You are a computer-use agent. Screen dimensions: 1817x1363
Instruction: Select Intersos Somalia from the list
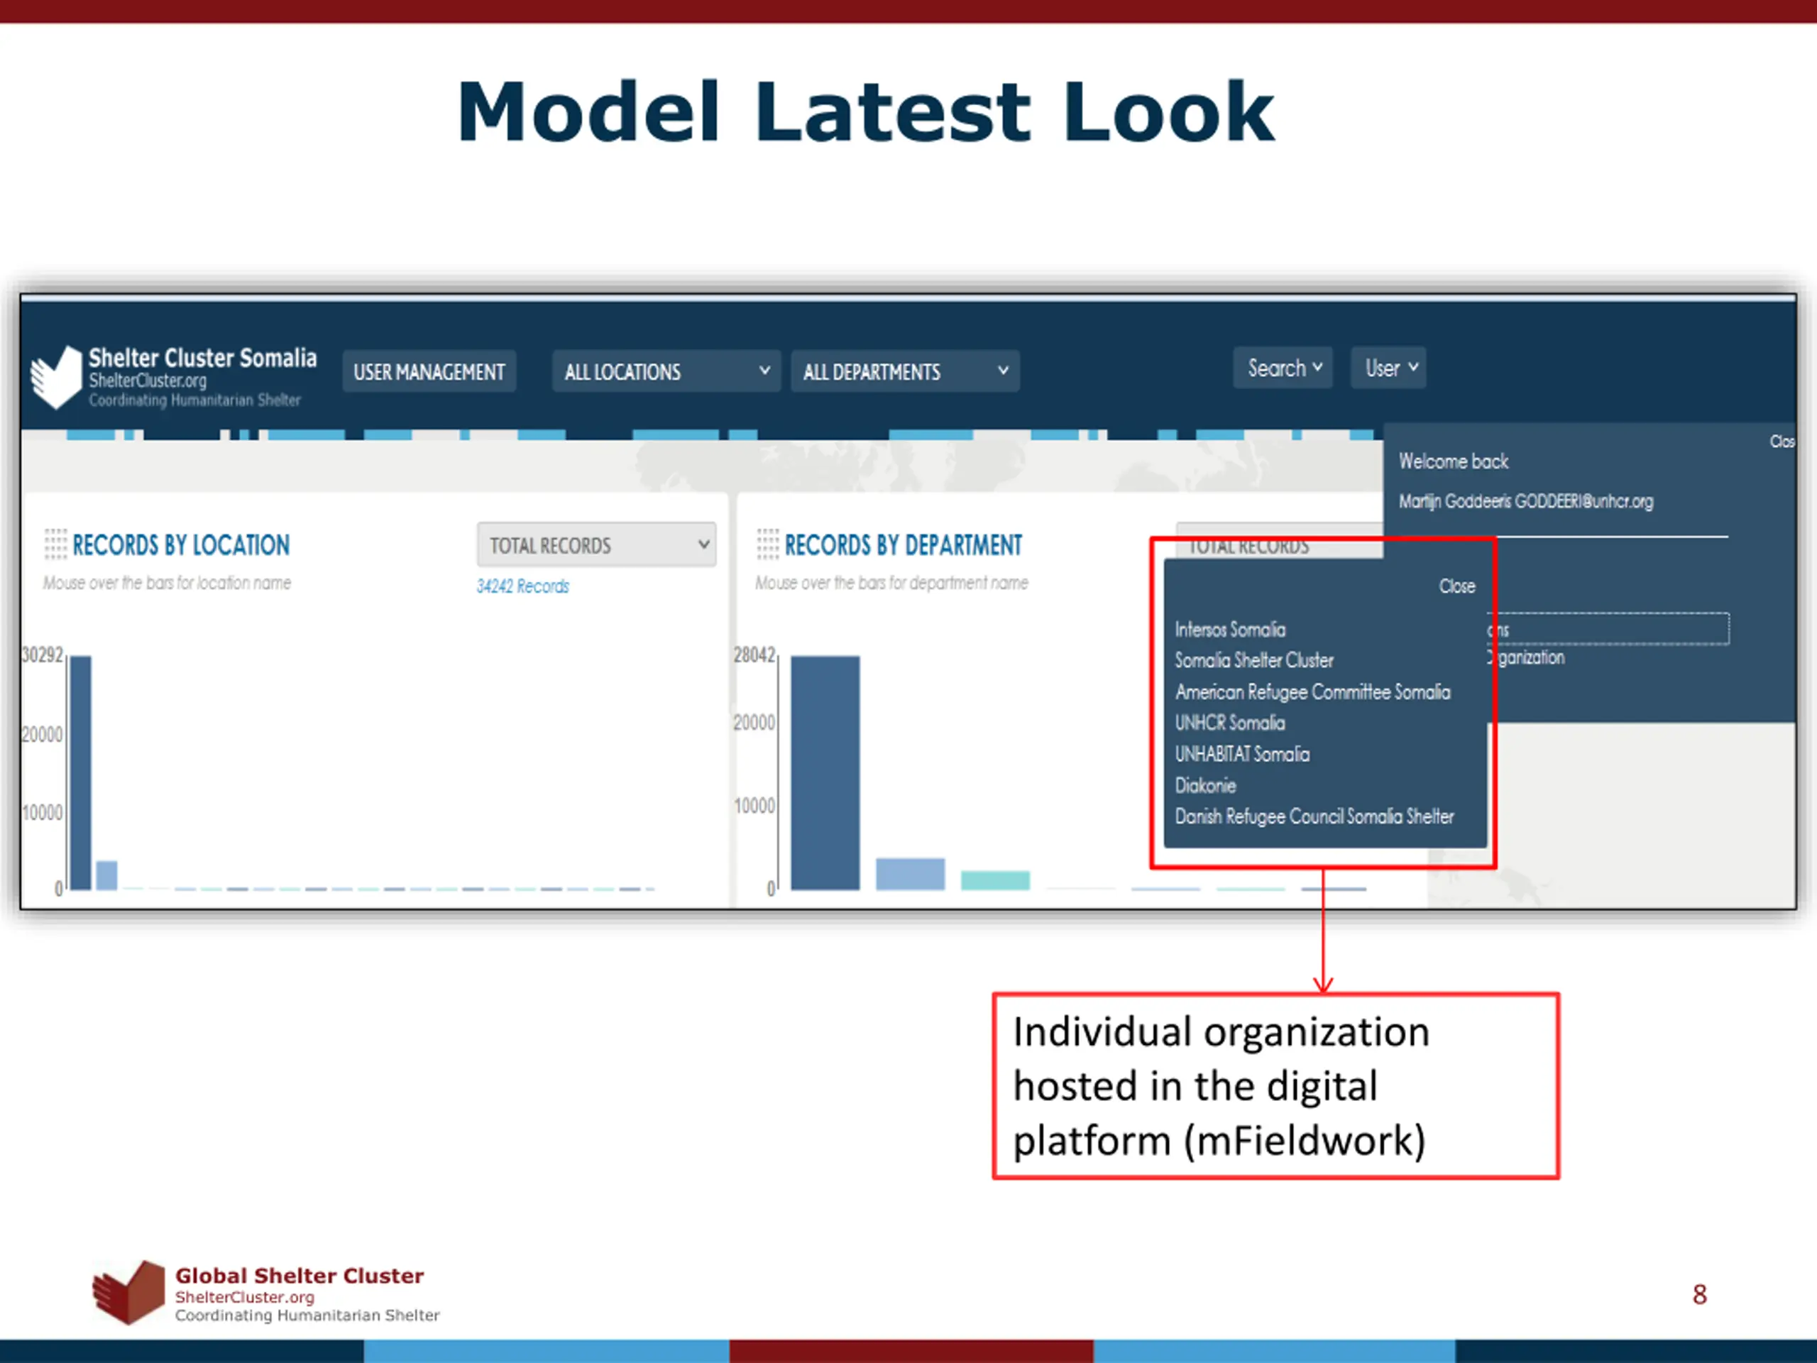click(1230, 630)
